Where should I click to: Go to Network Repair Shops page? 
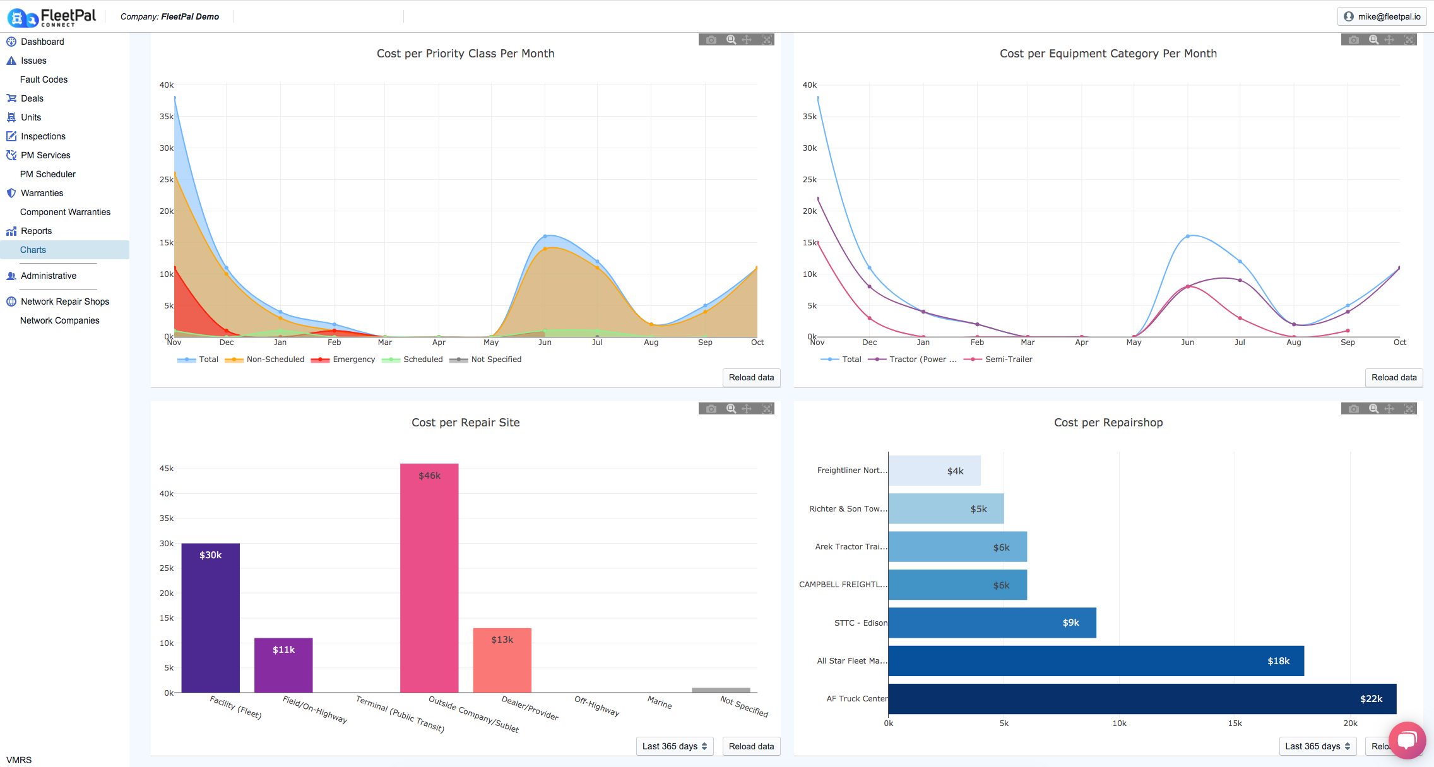(65, 302)
